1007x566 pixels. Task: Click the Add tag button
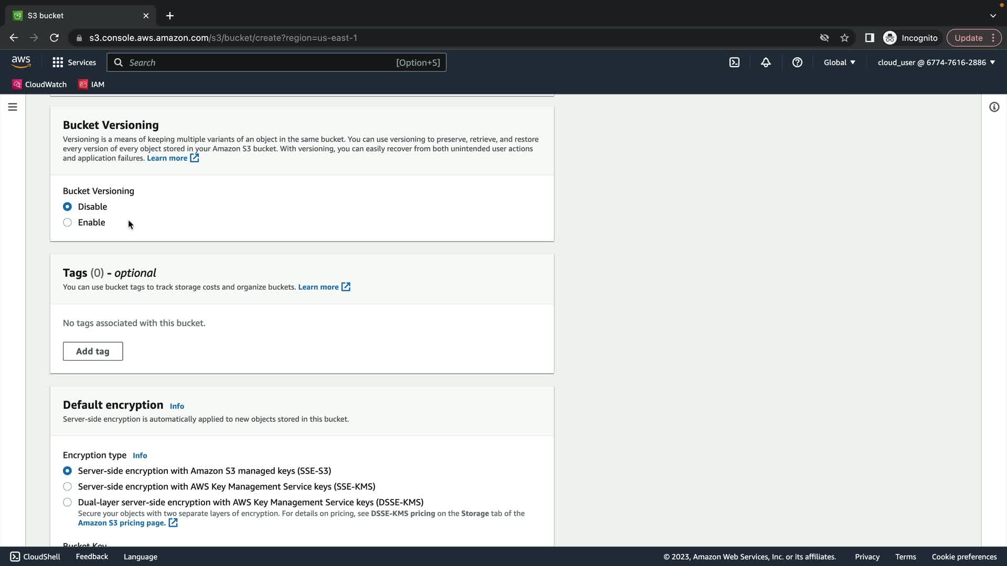coord(93,351)
